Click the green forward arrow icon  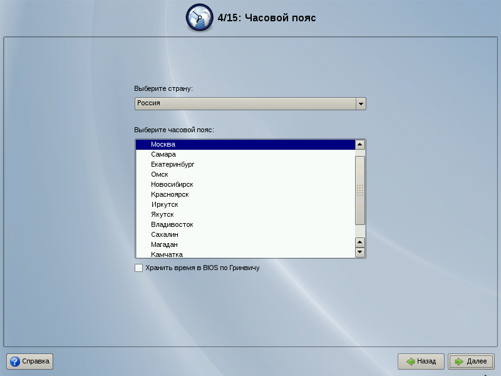coord(459,362)
